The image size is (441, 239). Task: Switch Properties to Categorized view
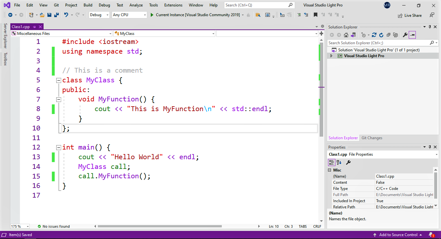point(332,162)
